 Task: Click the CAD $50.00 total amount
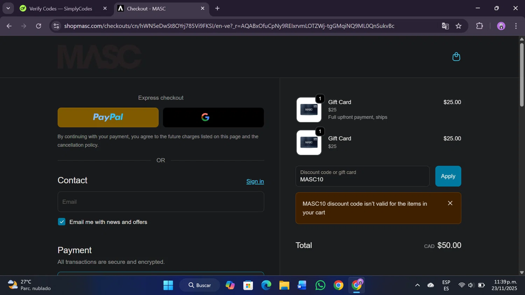[442, 245]
